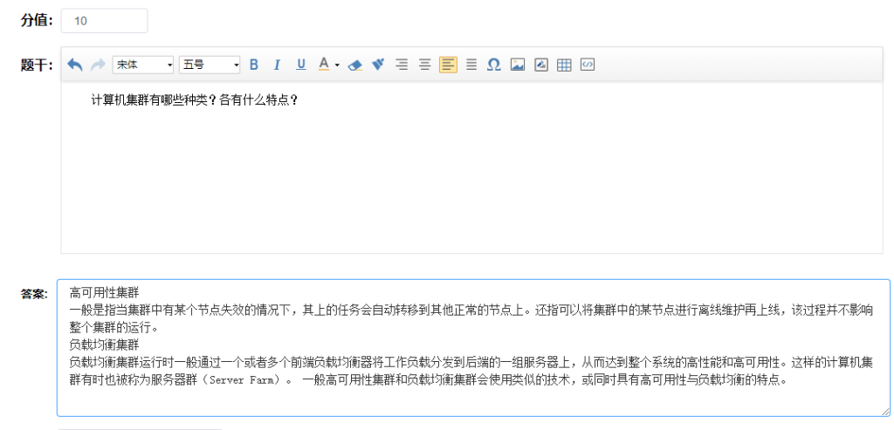Switch to HTML source code view
The width and height of the screenshot is (894, 430).
[588, 65]
